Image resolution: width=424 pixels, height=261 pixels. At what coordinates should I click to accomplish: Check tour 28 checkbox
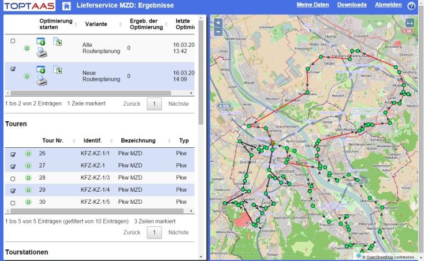coord(13,179)
